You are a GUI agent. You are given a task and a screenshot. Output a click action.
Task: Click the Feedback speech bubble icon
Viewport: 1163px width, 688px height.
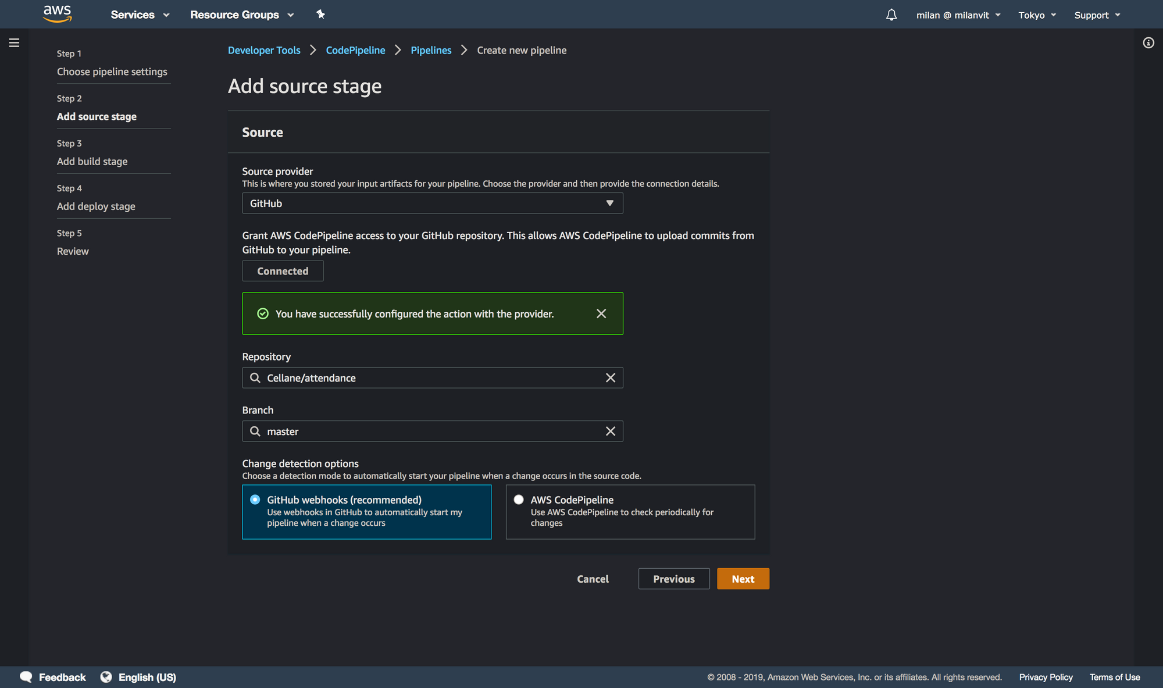point(26,677)
